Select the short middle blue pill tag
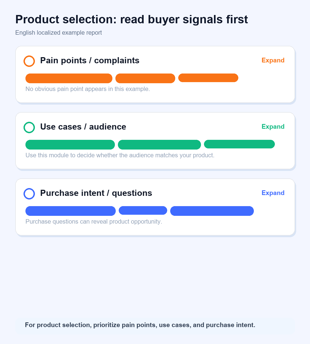Image resolution: width=310 pixels, height=344 pixels. [x=143, y=210]
